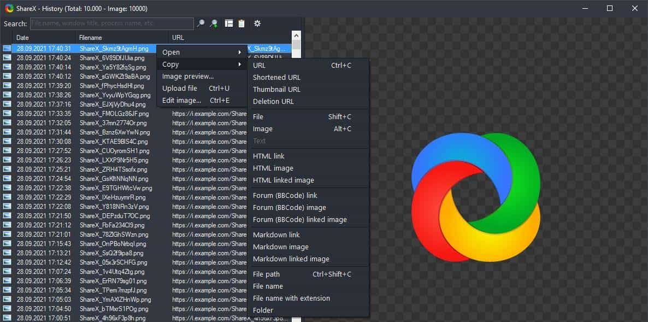Viewport: 648px width, 322px height.
Task: Click the clipboard icon in the toolbar
Action: (241, 24)
